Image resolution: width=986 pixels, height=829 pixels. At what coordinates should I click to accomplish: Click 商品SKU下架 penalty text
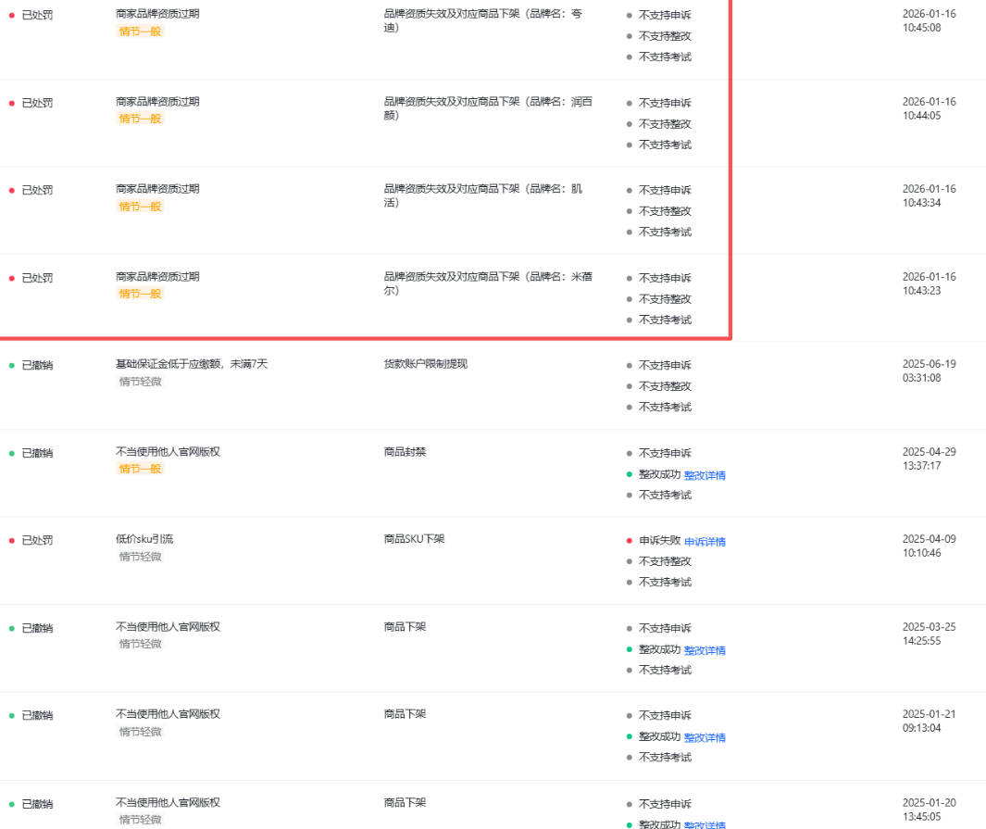tap(414, 539)
